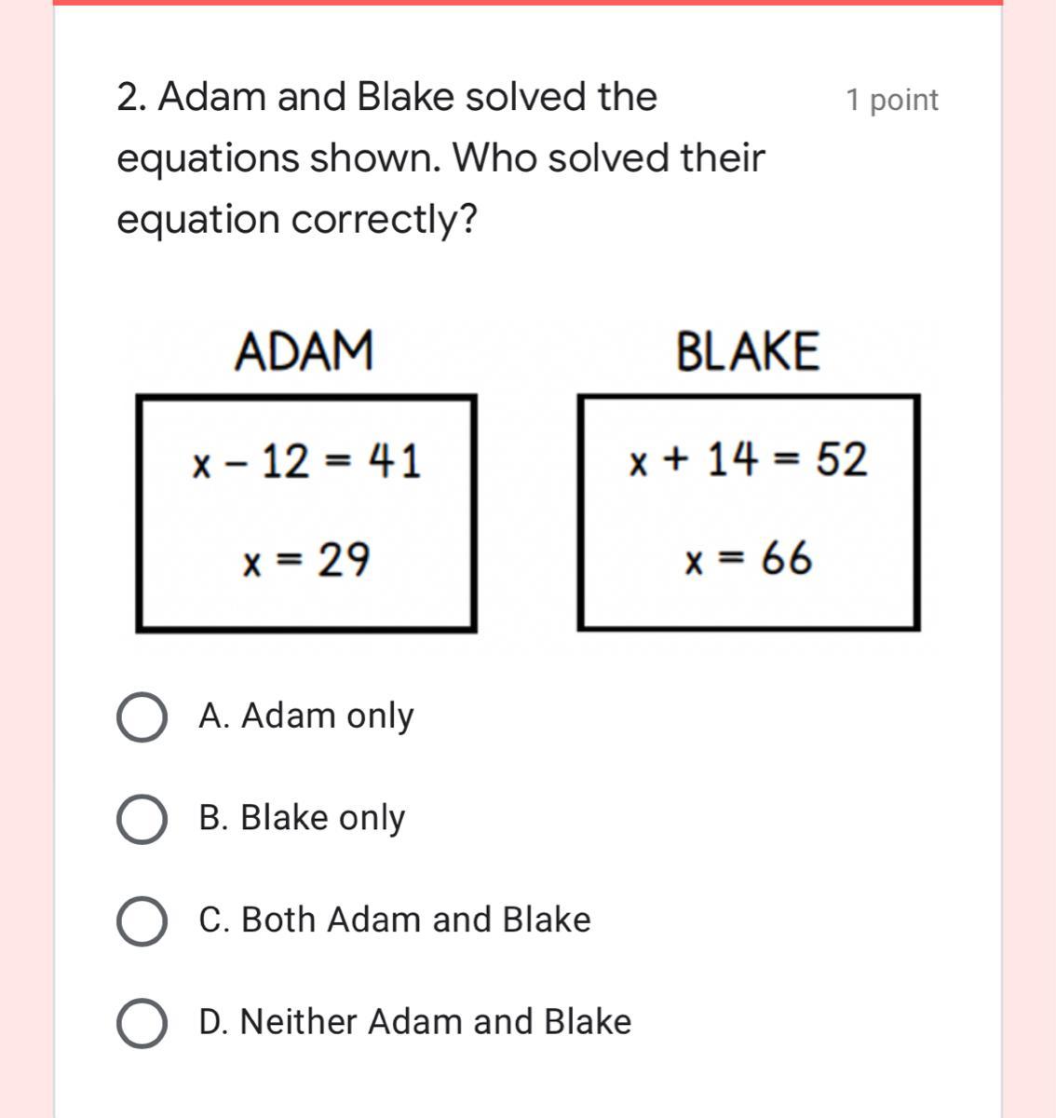Screen dimensions: 1056x1118
Task: Click the 'A. Adam only' answer text
Action: pyautogui.click(x=305, y=716)
